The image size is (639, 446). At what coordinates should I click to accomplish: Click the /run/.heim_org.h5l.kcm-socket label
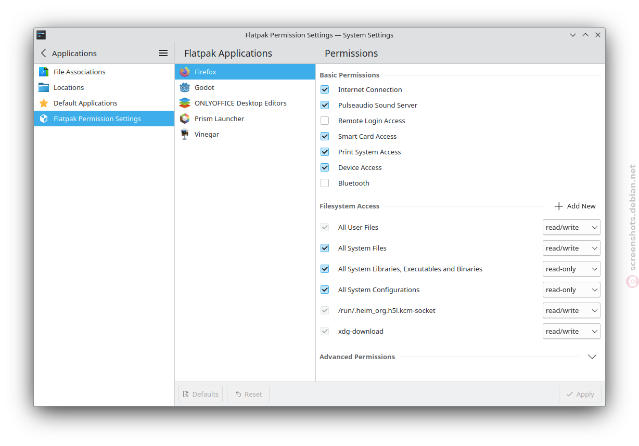click(387, 310)
